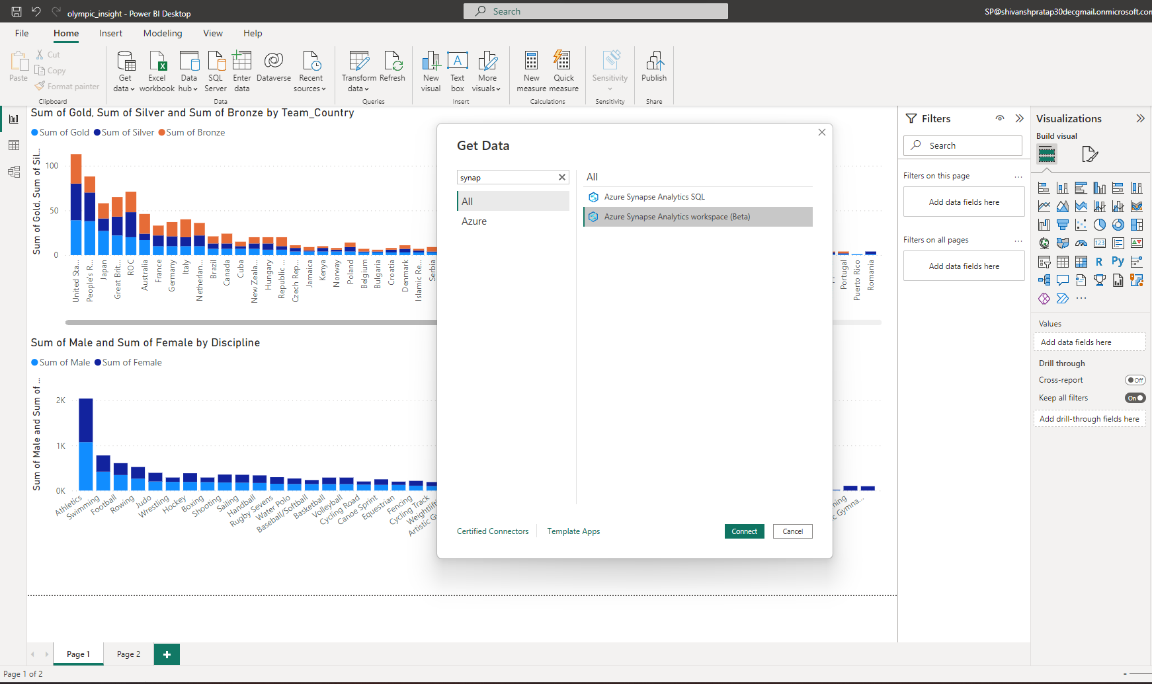
Task: Select the Slicer visual
Action: [x=1044, y=262]
